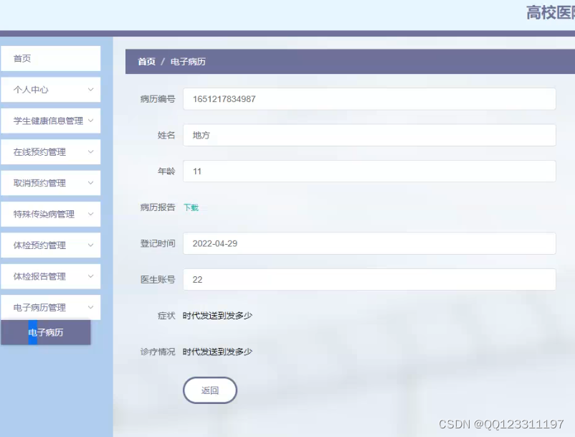
Task: Click the 病历报告 label
Action: click(x=158, y=207)
